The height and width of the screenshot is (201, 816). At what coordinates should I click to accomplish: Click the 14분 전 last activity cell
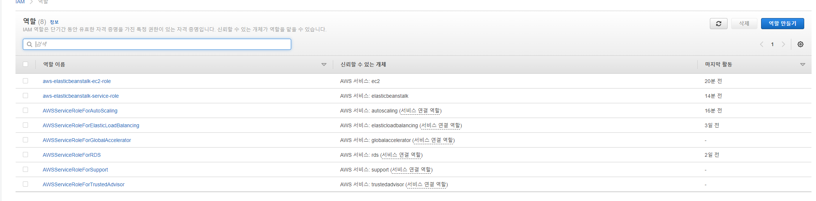[713, 96]
